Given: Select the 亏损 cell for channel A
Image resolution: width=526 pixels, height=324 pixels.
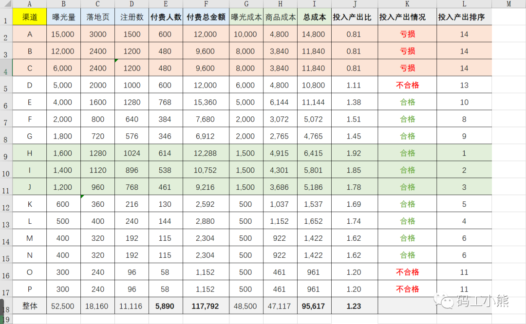Looking at the screenshot, I should coord(407,34).
